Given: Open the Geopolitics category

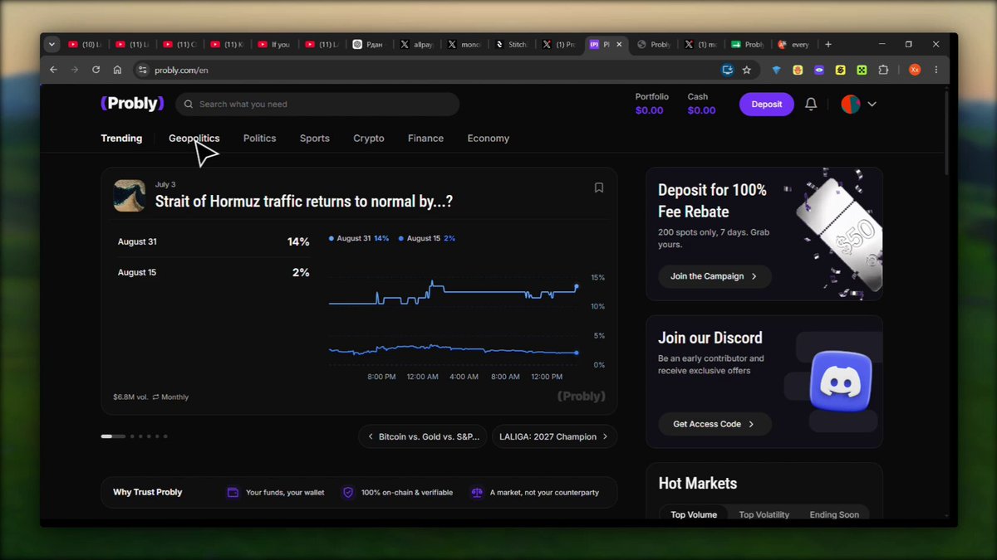Looking at the screenshot, I should click(194, 139).
